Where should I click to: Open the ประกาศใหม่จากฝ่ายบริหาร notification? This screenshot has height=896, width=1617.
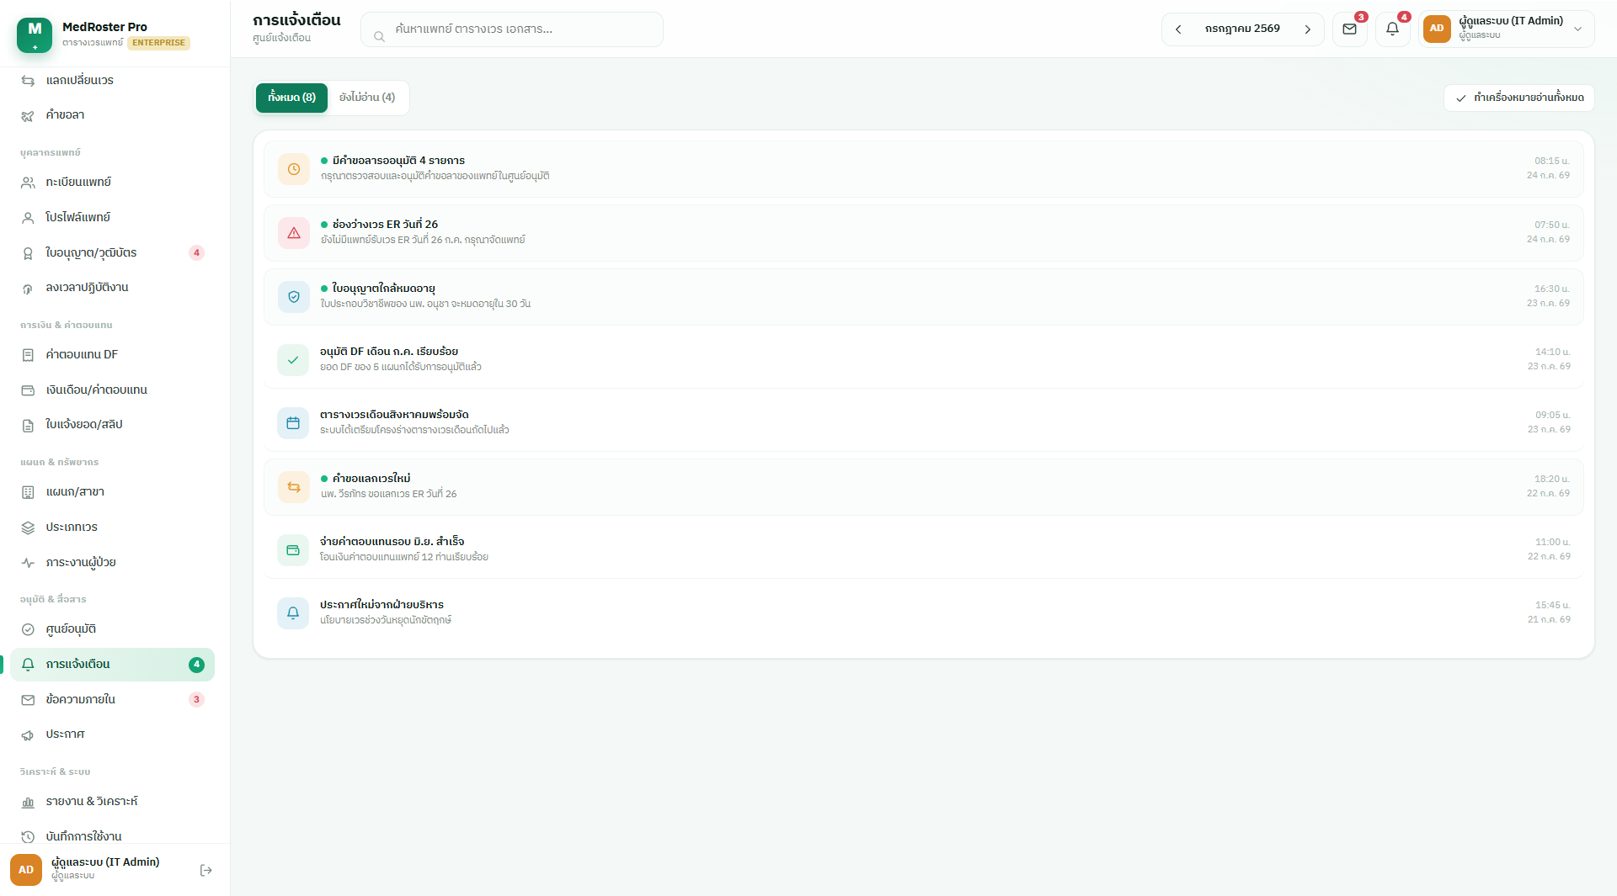click(x=923, y=612)
